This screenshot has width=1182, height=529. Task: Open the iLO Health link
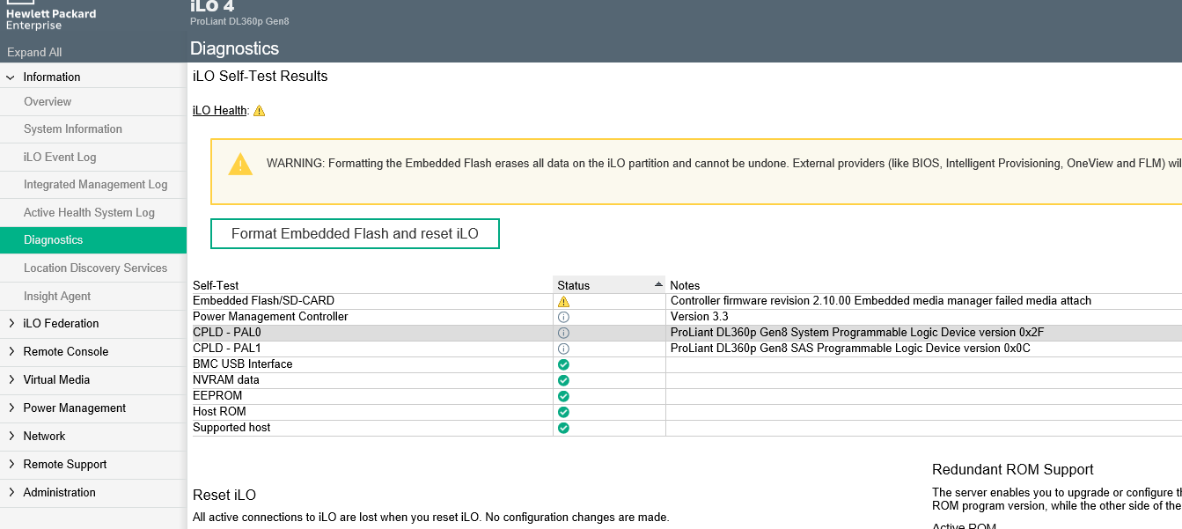point(218,111)
